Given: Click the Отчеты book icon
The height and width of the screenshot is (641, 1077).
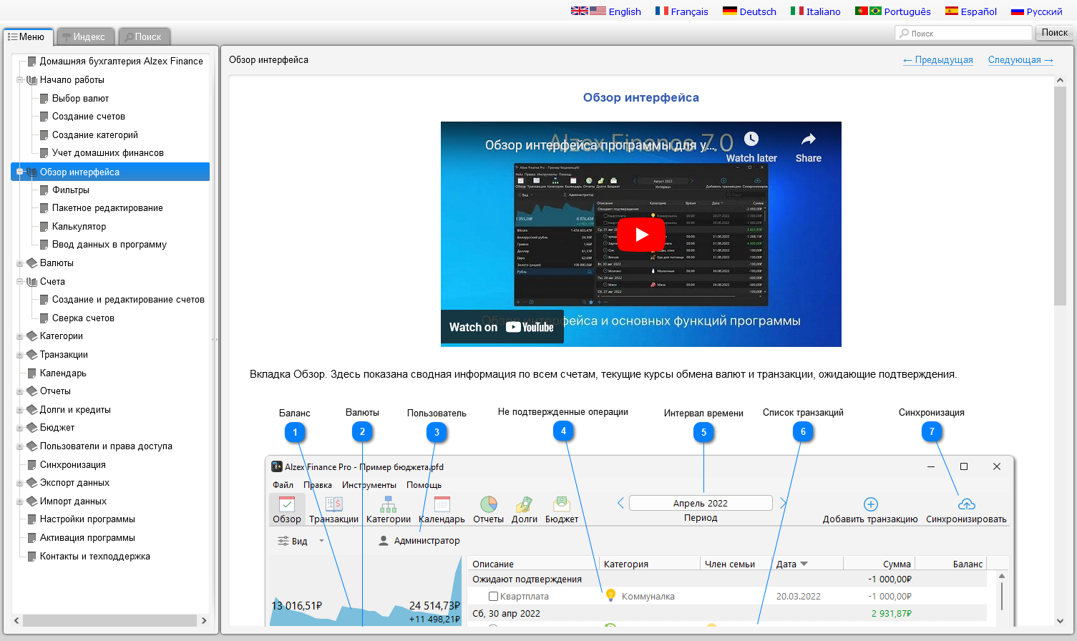Looking at the screenshot, I should (x=32, y=391).
